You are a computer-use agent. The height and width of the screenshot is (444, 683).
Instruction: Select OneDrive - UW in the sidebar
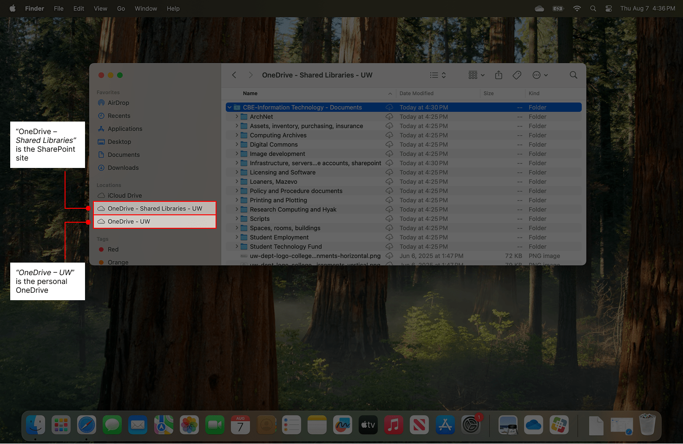(128, 221)
